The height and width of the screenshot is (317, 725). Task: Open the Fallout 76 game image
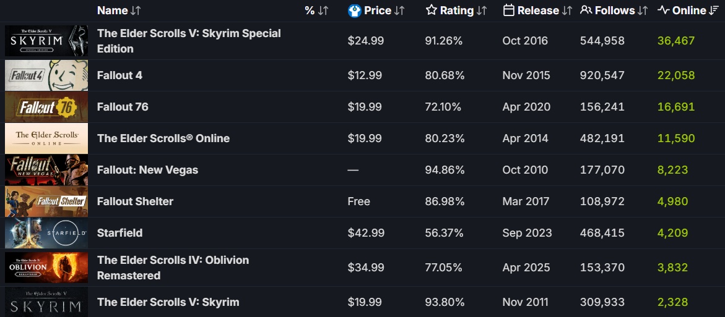pyautogui.click(x=46, y=107)
